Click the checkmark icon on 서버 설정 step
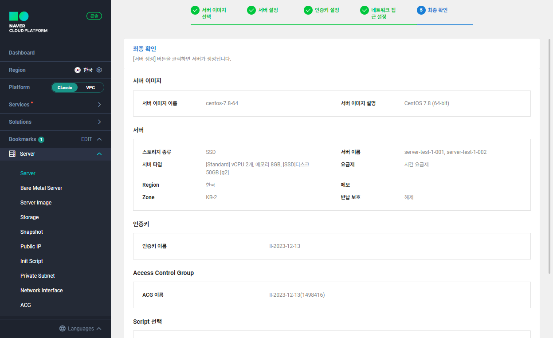This screenshot has height=338, width=553. [x=251, y=10]
